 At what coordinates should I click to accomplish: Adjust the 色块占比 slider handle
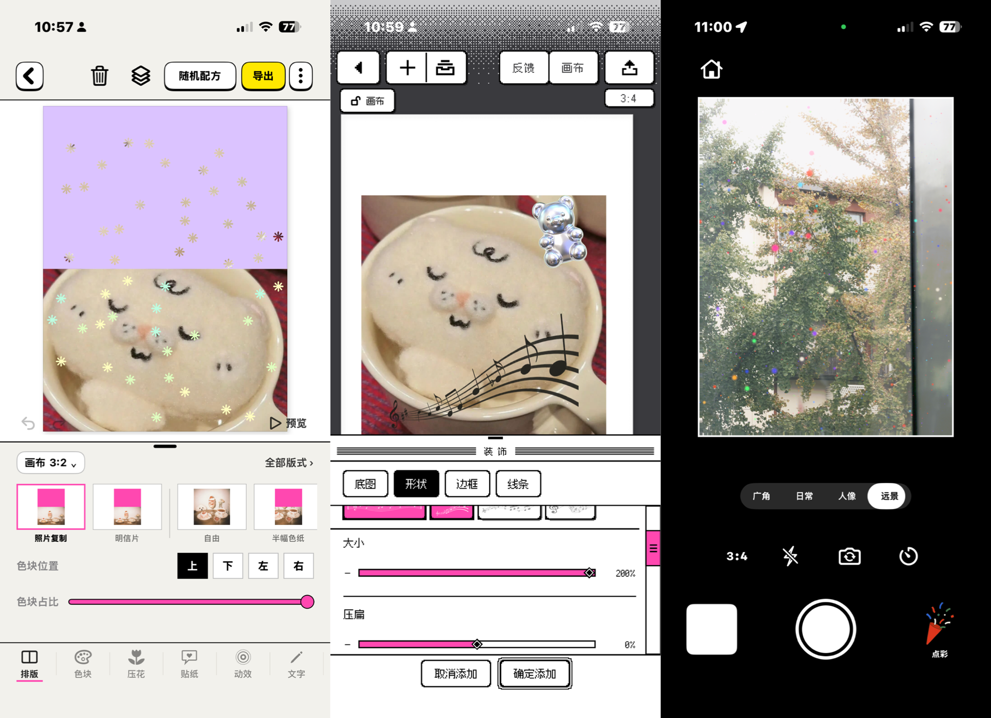[307, 602]
